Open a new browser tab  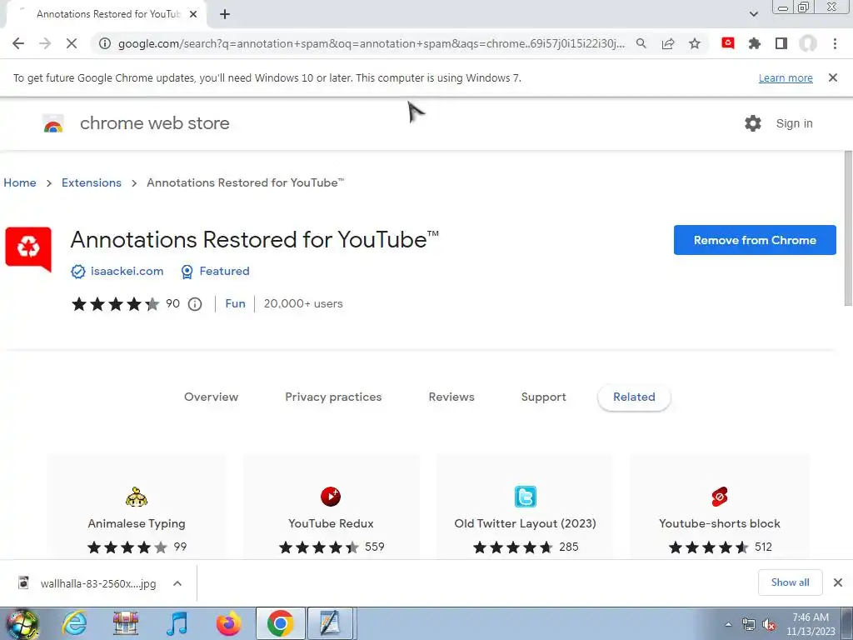click(225, 15)
